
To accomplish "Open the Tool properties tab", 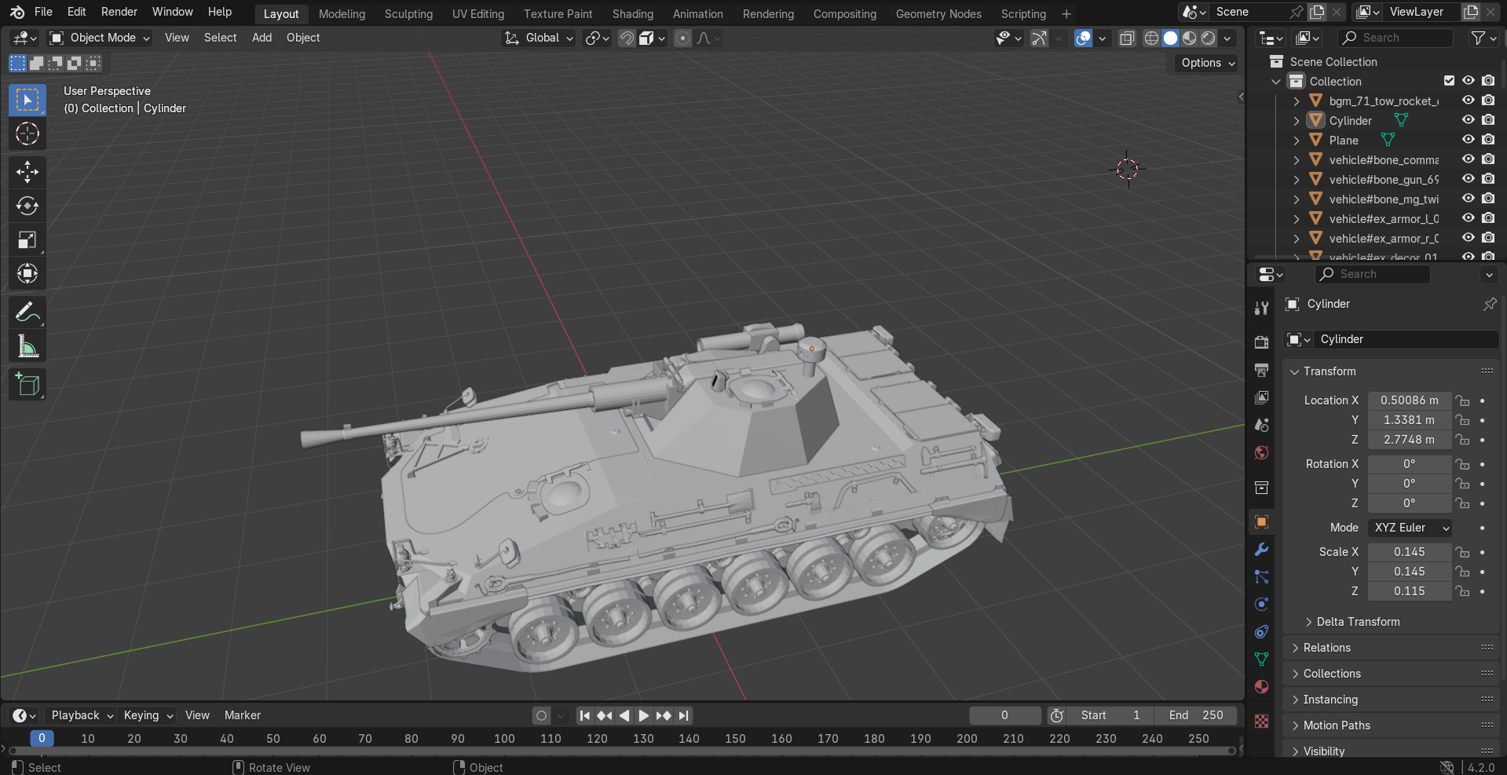I will pyautogui.click(x=1261, y=308).
